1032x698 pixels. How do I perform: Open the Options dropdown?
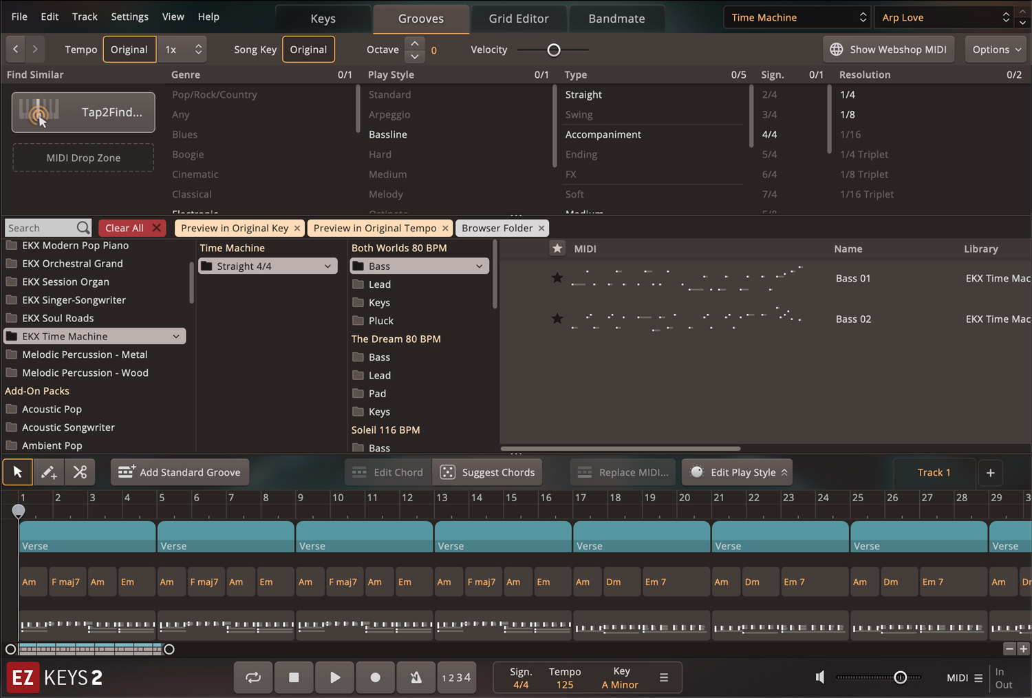[x=996, y=50]
